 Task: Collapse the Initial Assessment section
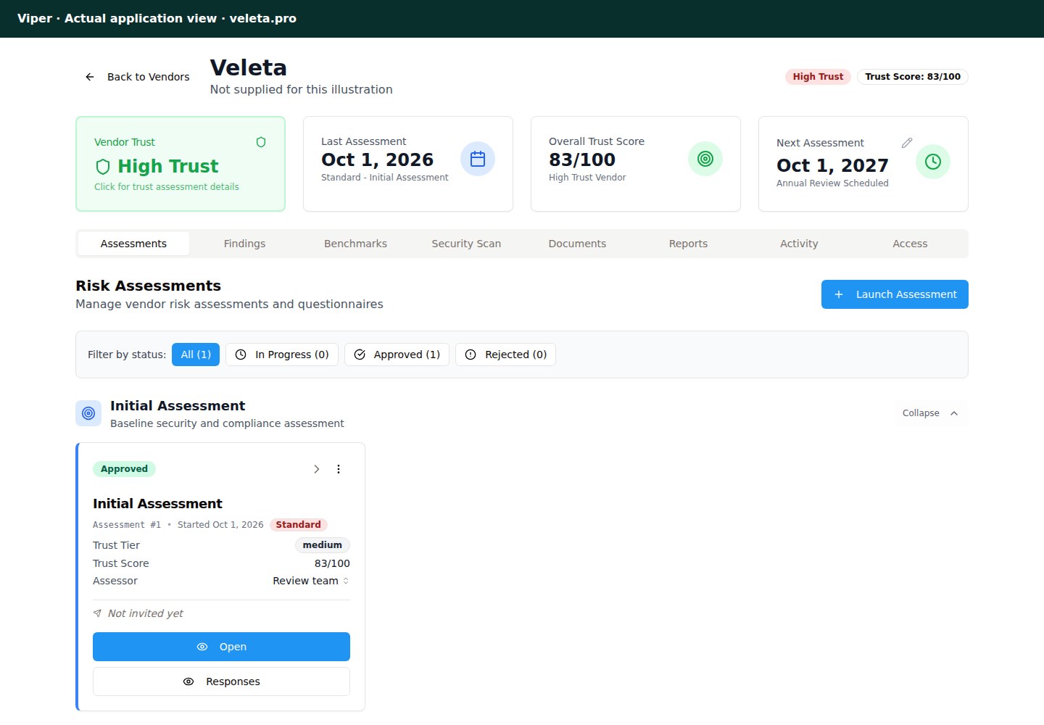pos(931,413)
